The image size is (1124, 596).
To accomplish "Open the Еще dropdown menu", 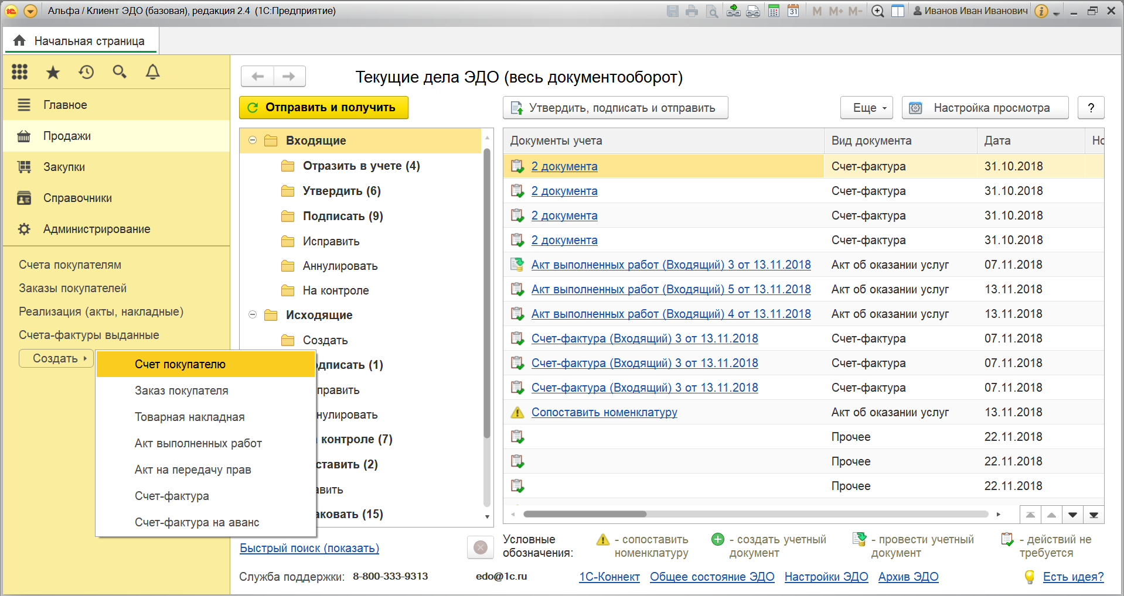I will (866, 108).
